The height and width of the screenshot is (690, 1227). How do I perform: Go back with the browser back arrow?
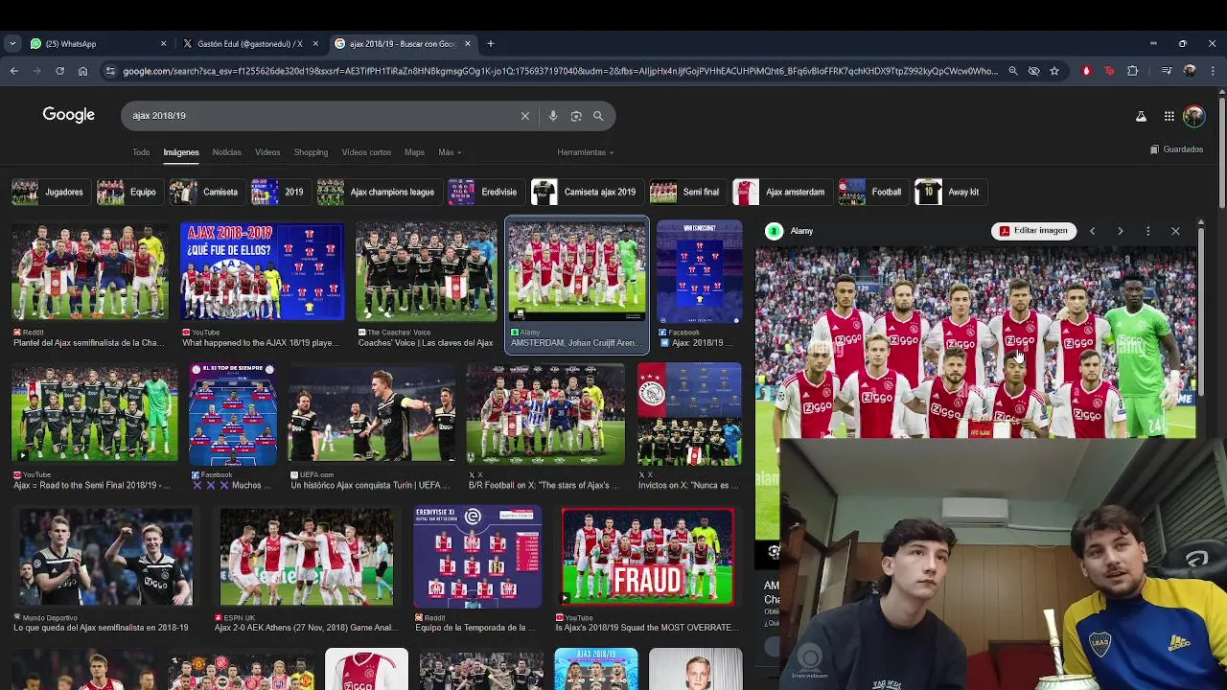click(x=13, y=71)
